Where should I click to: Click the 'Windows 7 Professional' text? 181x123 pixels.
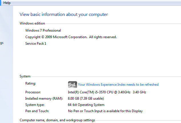43,30
